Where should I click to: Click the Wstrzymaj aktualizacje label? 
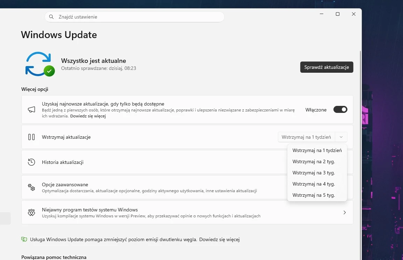pyautogui.click(x=66, y=137)
